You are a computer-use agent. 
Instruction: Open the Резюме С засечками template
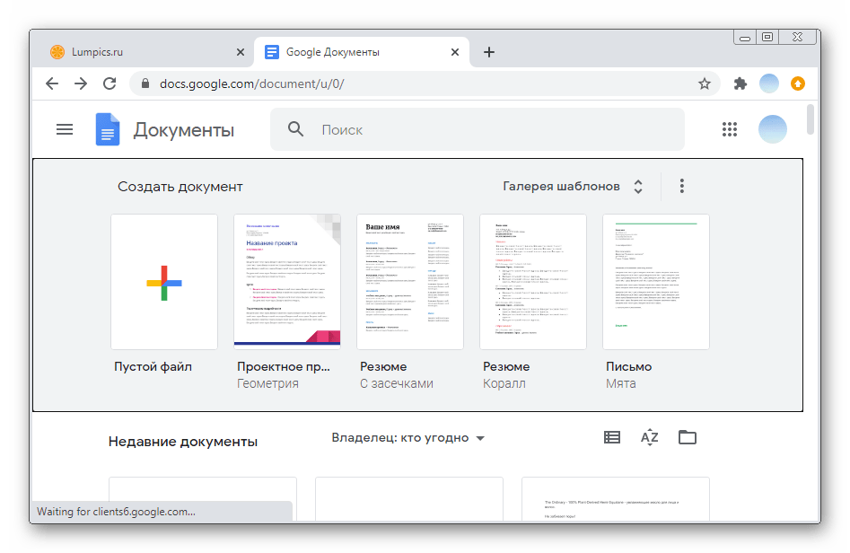pos(410,282)
